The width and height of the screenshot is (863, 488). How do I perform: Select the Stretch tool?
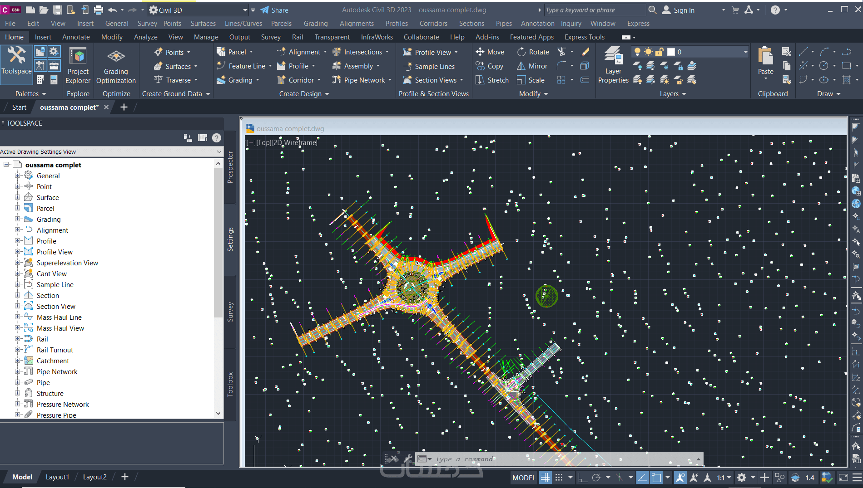tap(492, 80)
